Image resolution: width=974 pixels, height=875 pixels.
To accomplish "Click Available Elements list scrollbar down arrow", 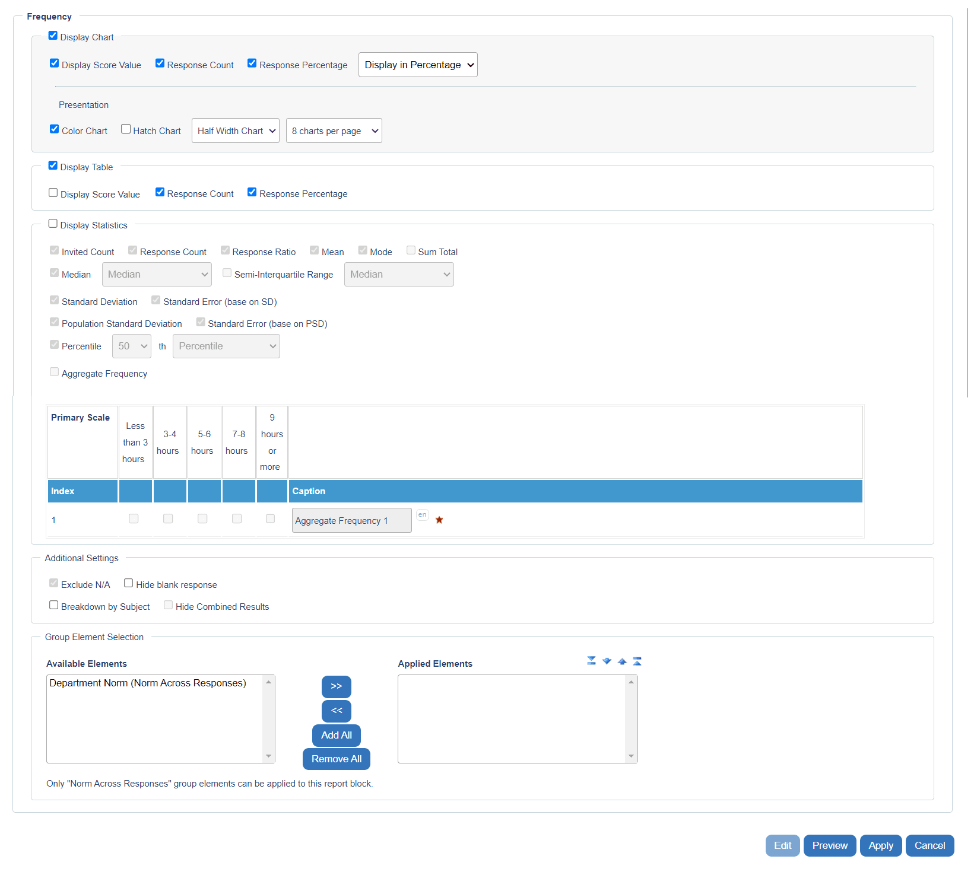I will pos(269,756).
